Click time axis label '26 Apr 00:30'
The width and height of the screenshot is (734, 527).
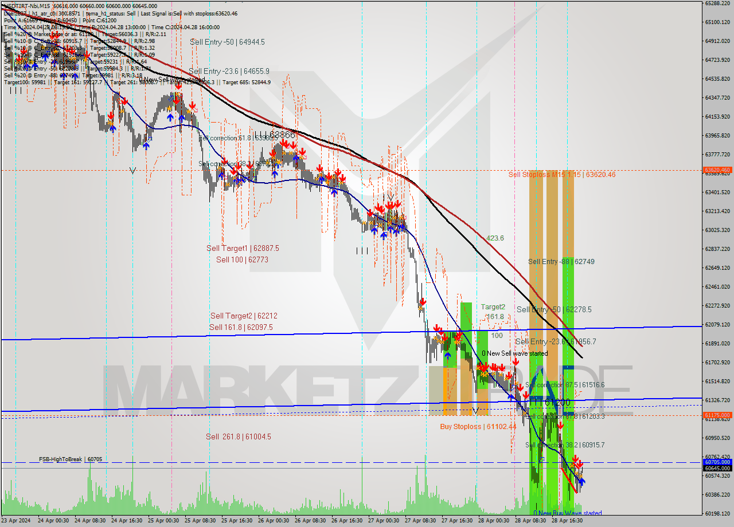(x=273, y=521)
